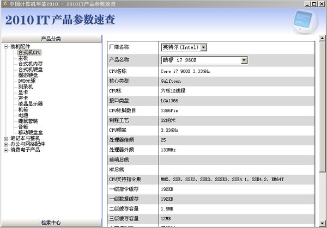Viewport: 327px width, 228px height.
Task: Select 刻录机 in the category tree
Action: tap(26, 87)
